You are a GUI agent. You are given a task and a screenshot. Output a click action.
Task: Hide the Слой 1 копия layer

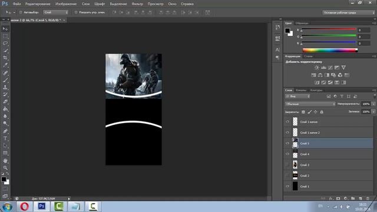287,122
